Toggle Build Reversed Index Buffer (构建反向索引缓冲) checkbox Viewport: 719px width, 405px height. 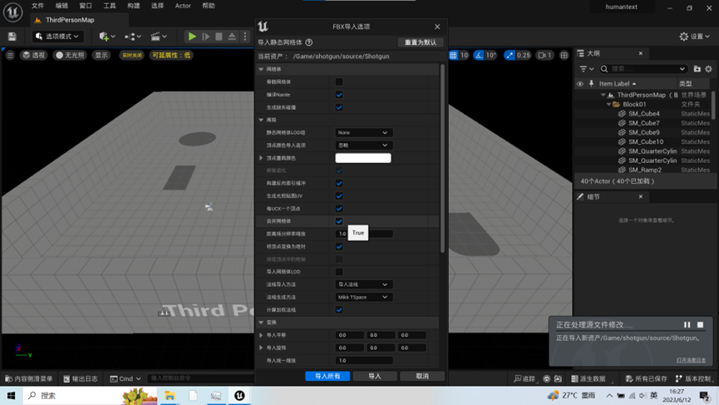339,183
